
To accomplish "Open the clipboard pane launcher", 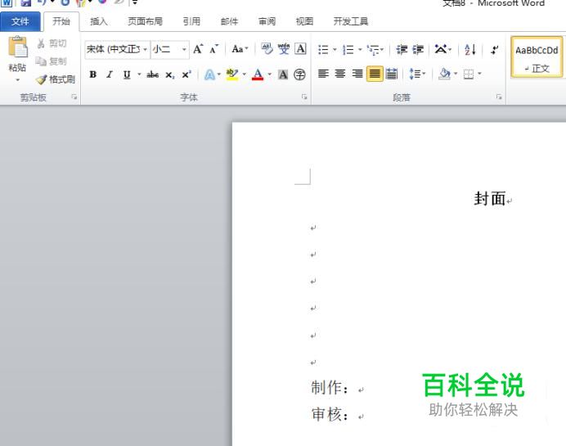I will (x=74, y=97).
